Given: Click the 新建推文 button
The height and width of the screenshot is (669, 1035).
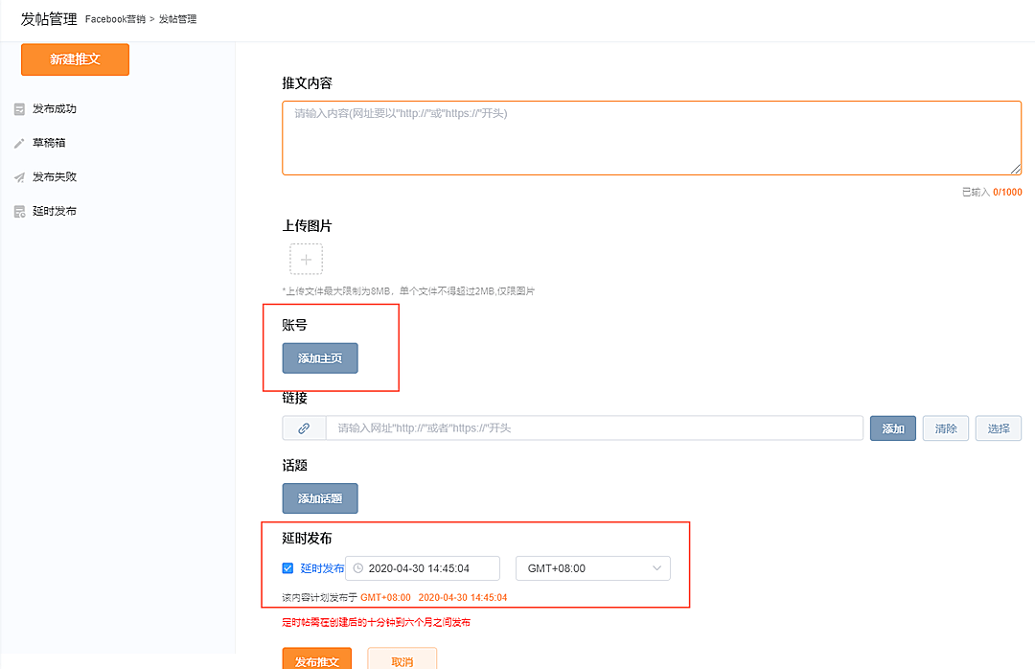Looking at the screenshot, I should (x=74, y=58).
